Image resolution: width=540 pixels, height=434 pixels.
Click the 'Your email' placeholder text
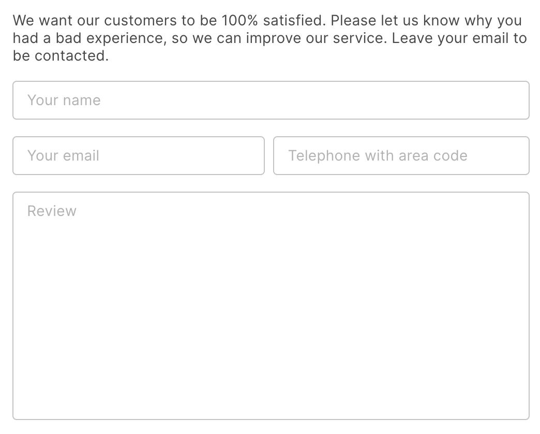[63, 156]
